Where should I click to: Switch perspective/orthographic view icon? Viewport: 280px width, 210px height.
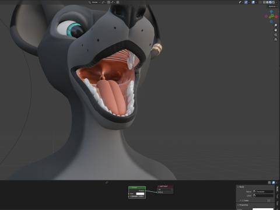pyautogui.click(x=275, y=40)
